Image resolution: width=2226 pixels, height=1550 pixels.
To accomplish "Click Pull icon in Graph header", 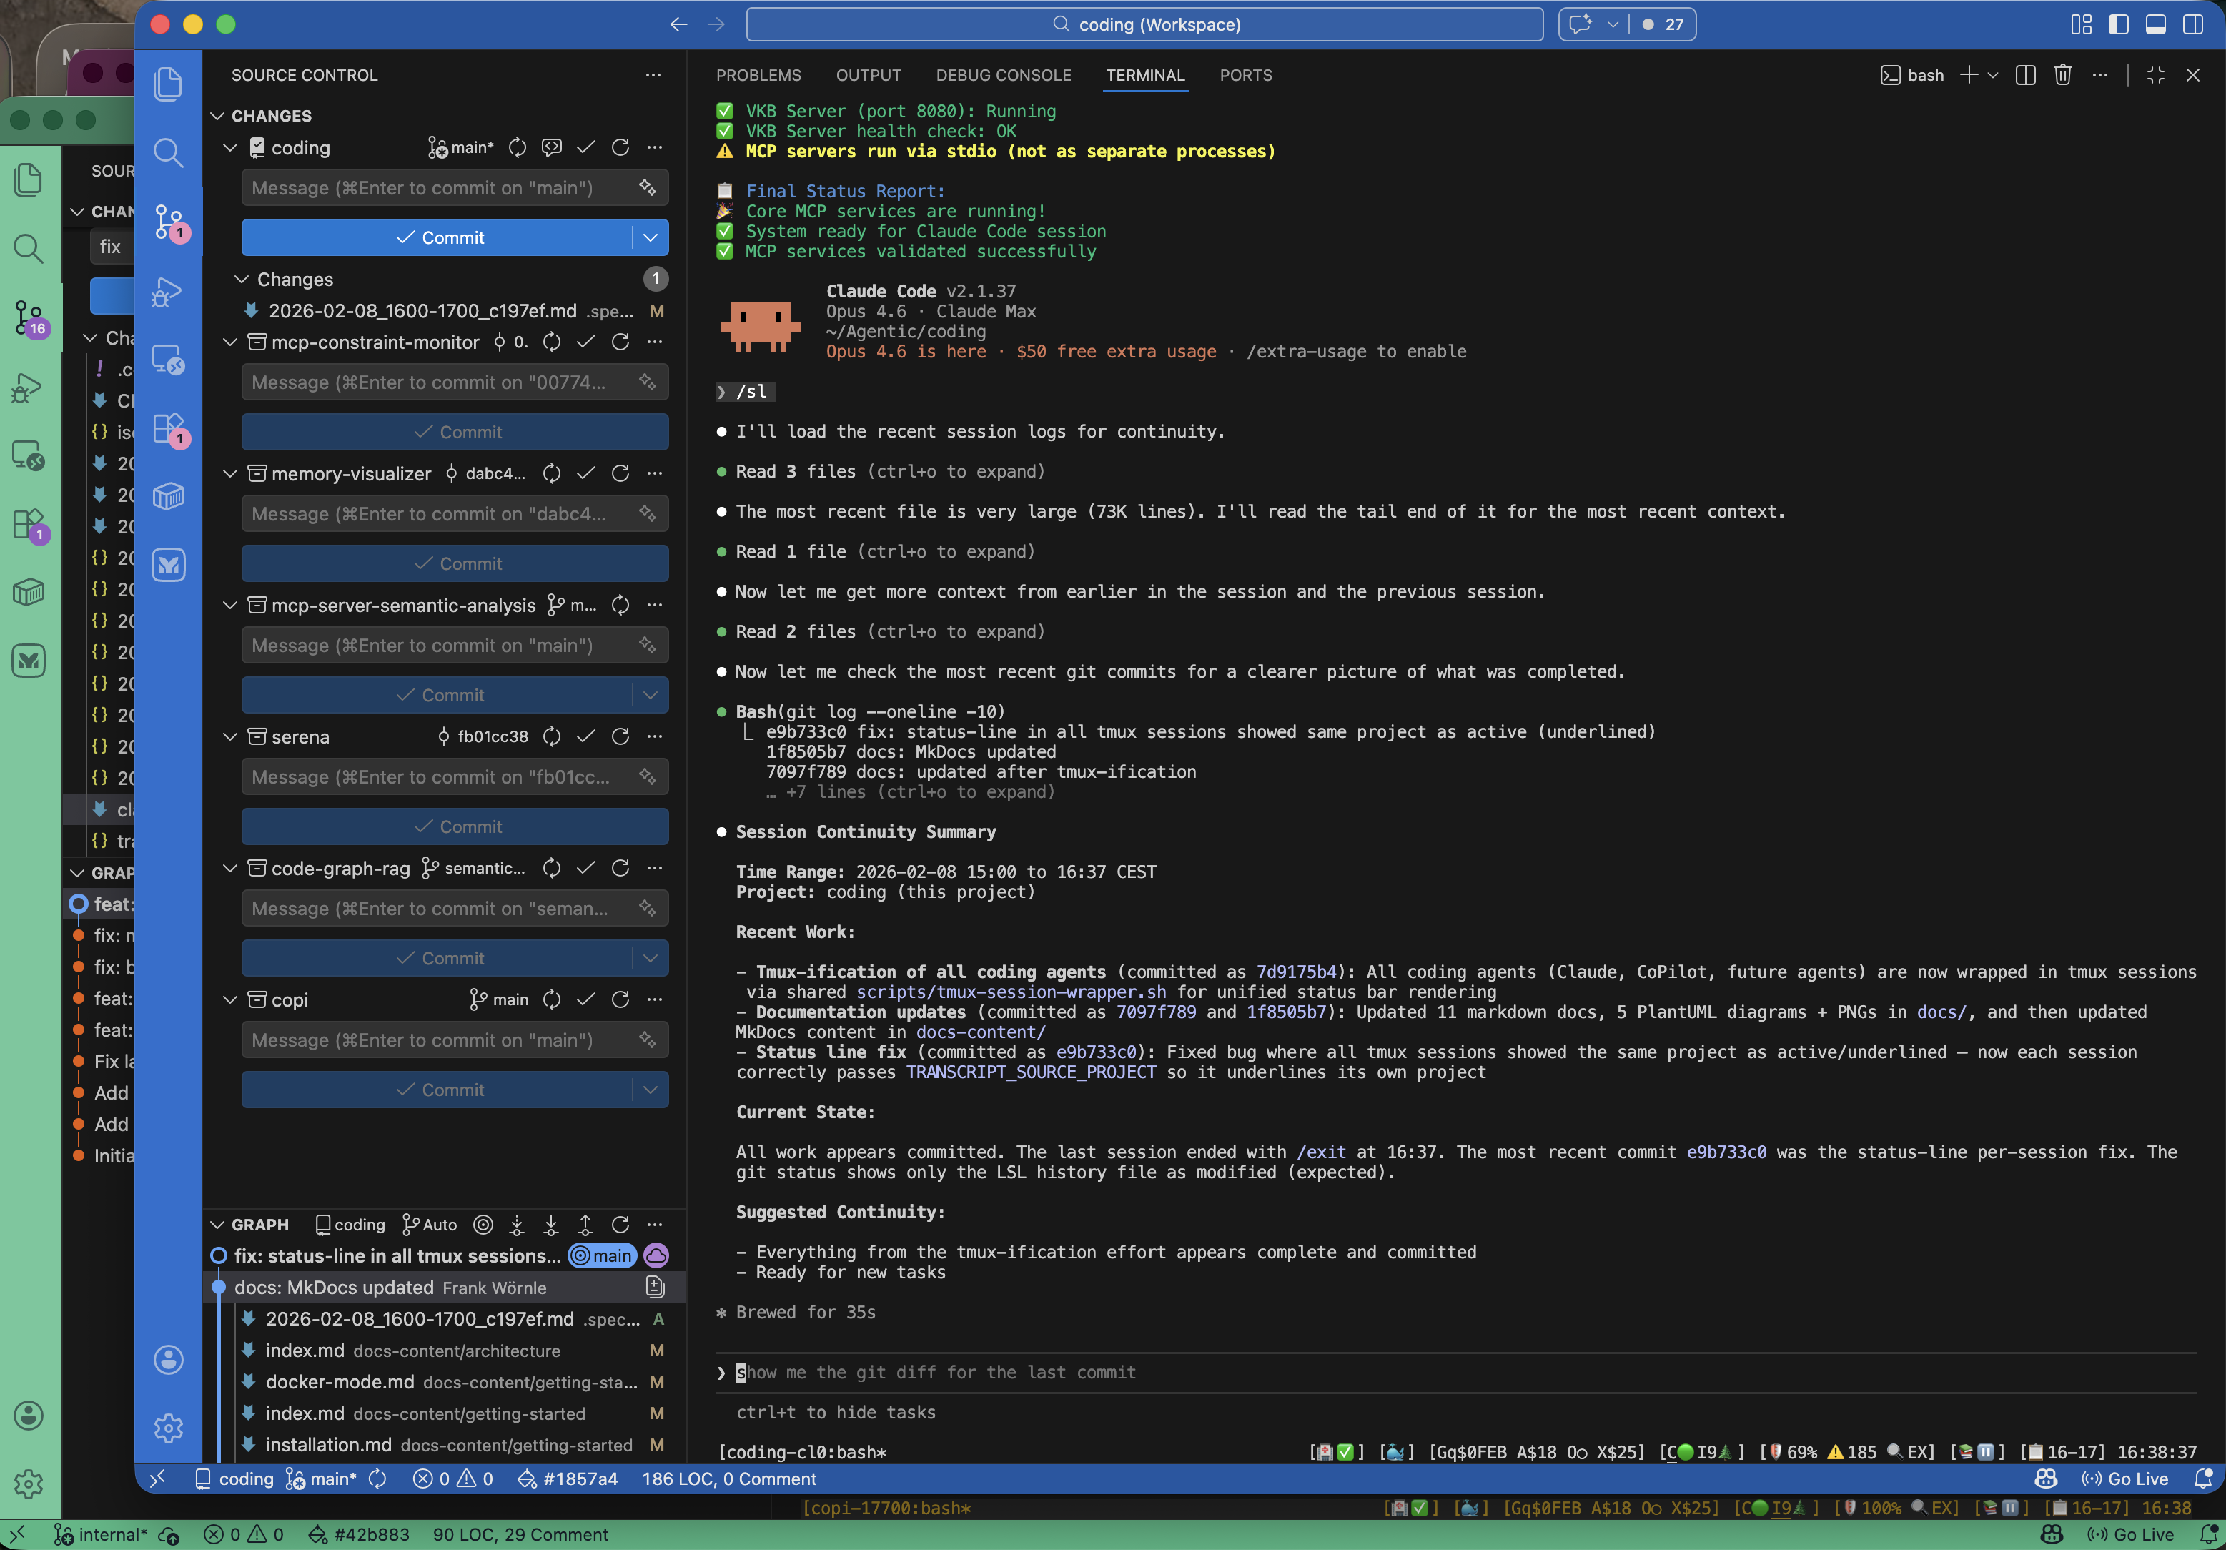I will coord(550,1225).
